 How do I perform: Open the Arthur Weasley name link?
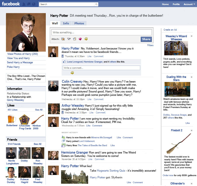pyautogui.click(x=73, y=105)
